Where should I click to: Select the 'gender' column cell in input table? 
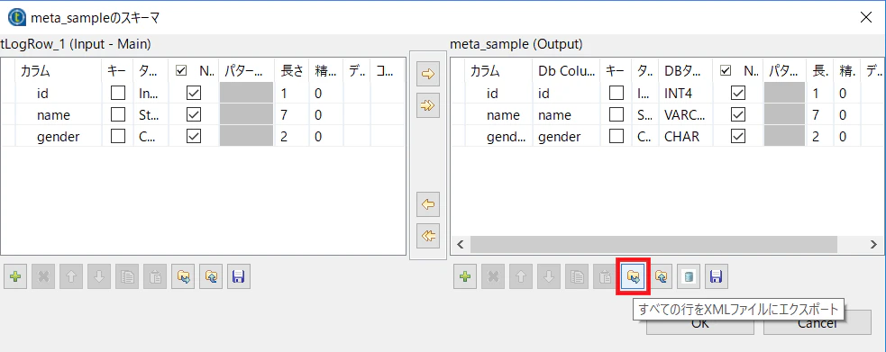59,137
